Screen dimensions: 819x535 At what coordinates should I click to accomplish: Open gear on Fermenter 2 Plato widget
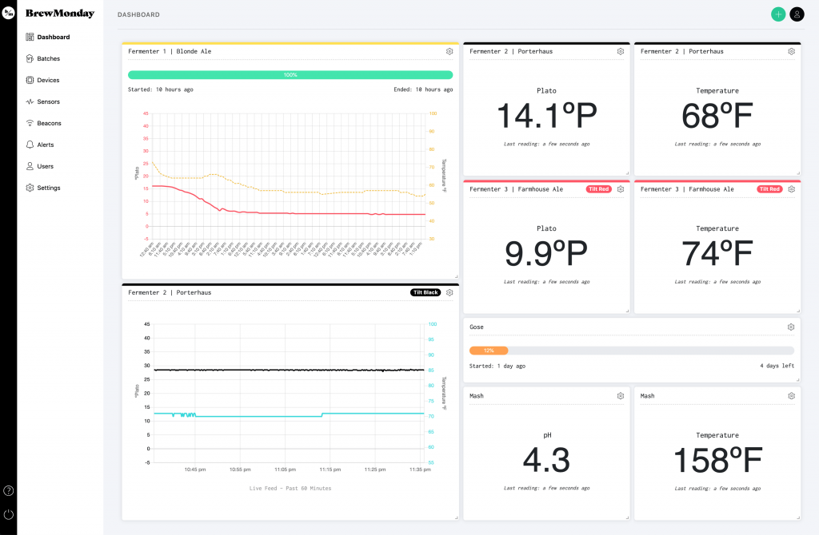tap(621, 51)
